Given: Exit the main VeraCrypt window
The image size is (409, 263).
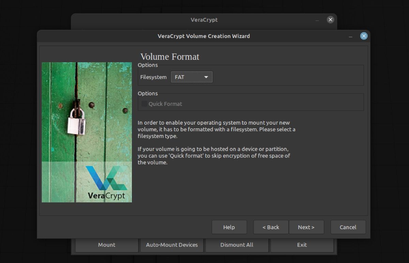Looking at the screenshot, I should pyautogui.click(x=302, y=245).
